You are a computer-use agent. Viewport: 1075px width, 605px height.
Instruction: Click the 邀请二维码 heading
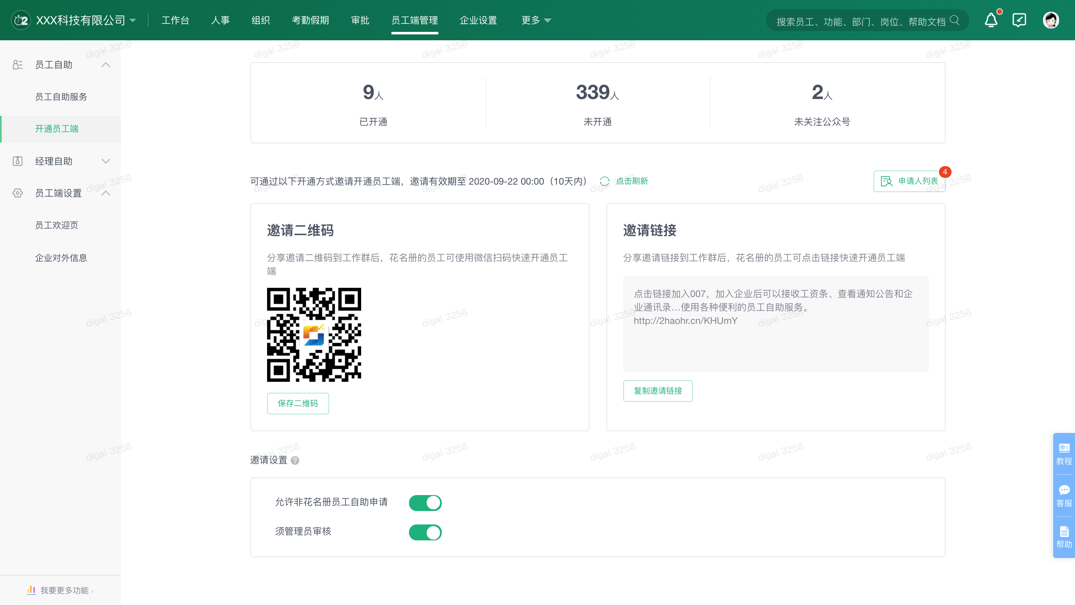300,230
